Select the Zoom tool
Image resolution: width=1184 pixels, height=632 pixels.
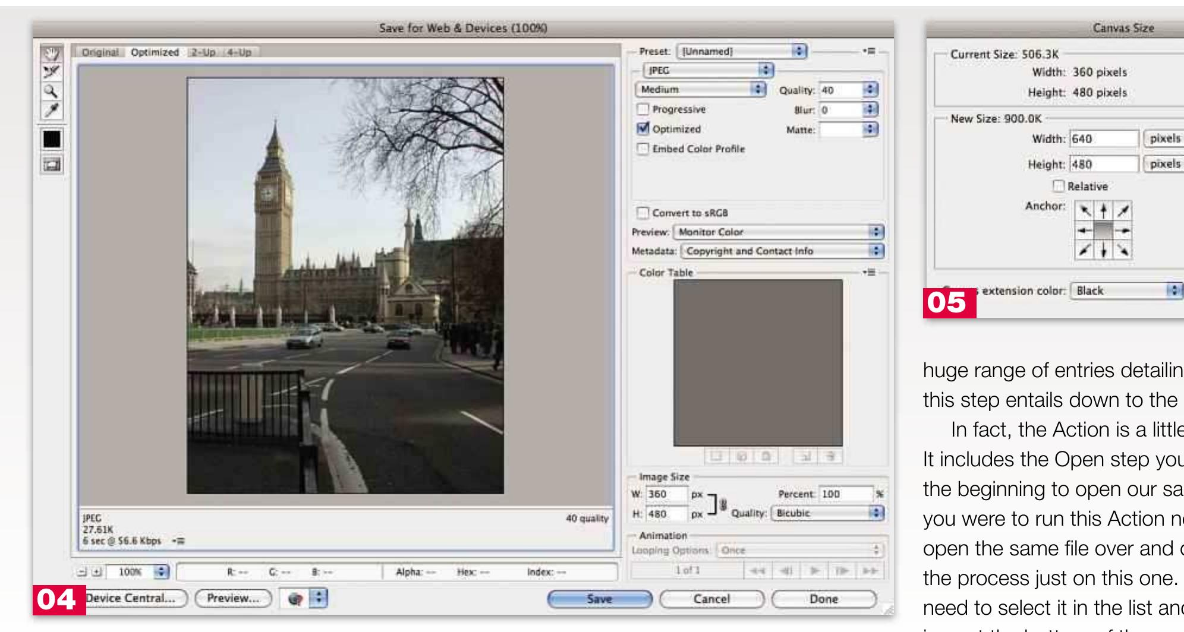tap(52, 91)
